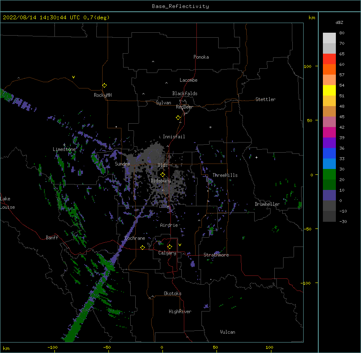Viewport: 361px width, 353px height.
Task: Pick the yellow 54-51 dBZ legend swatch
Action: (x=329, y=90)
